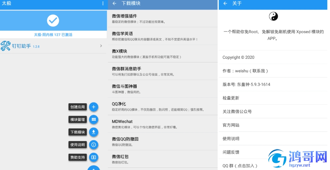Open 问题反馈 feedback row
The height and width of the screenshot is (170, 330).
coord(273,152)
